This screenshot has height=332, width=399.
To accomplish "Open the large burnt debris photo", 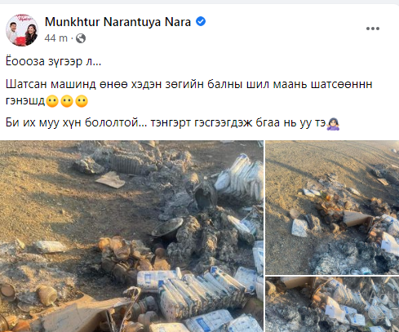I will [131, 236].
